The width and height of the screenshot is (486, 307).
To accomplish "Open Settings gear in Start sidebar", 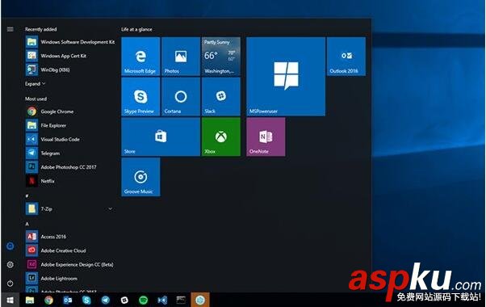I will 10,264.
